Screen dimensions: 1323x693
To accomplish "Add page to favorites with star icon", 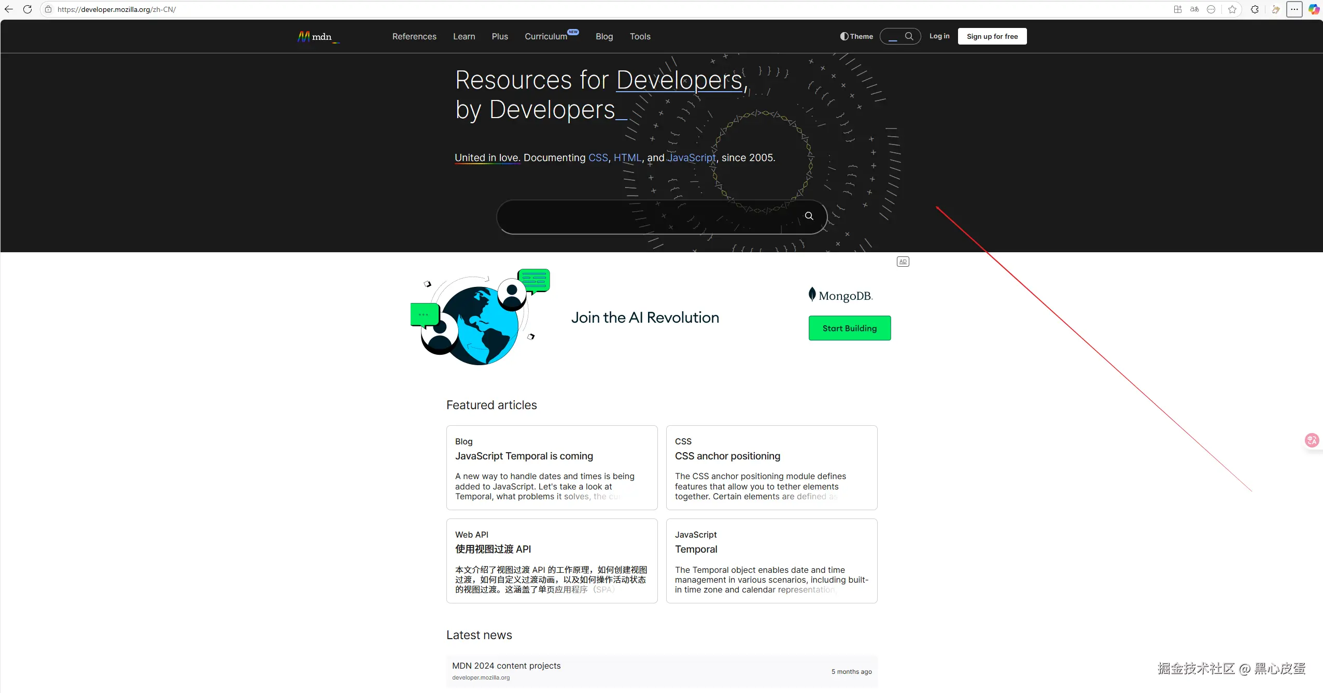I will pyautogui.click(x=1232, y=9).
